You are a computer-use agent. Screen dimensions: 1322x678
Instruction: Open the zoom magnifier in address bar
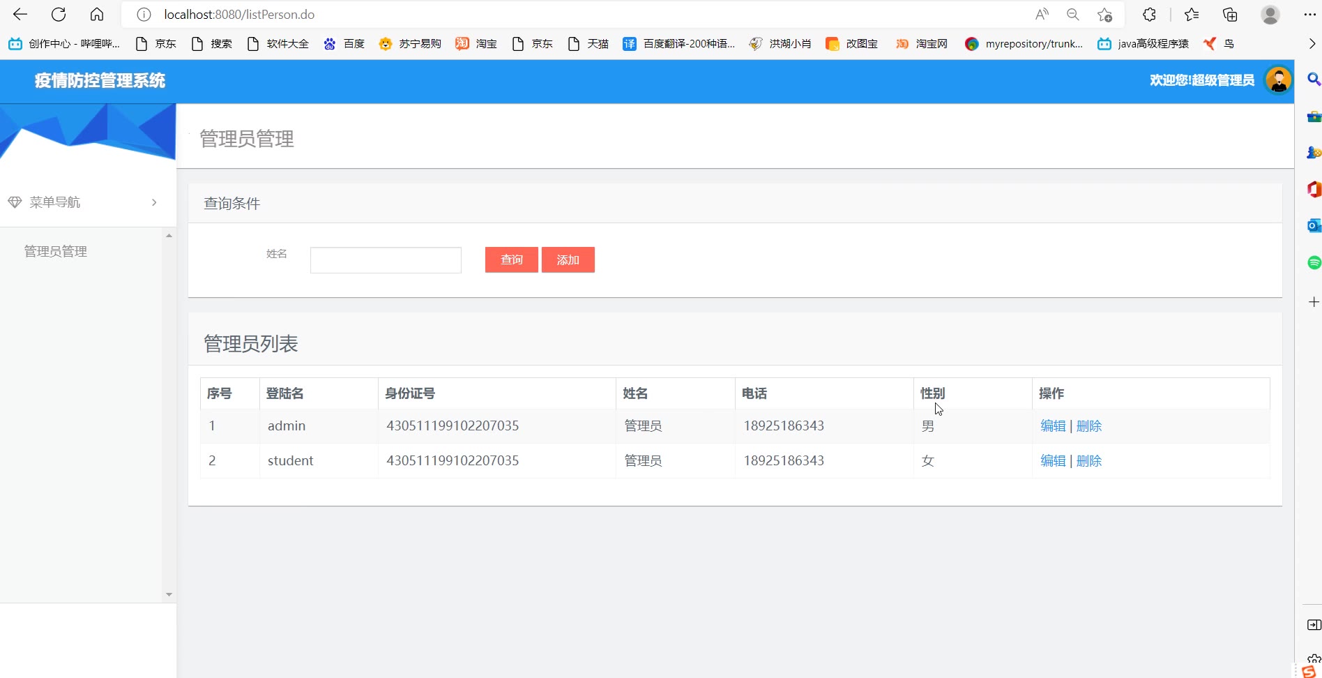[1073, 15]
